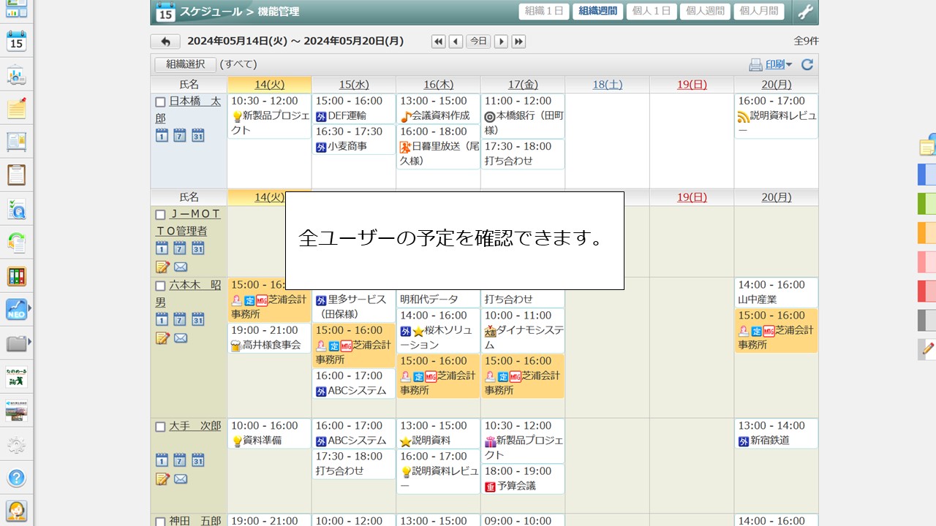Open the bookshelf binders icon in sidebar
Screen dimensions: 936x526
(x=16, y=276)
